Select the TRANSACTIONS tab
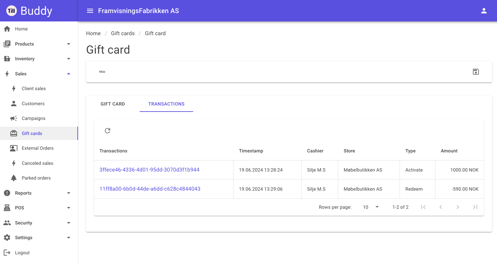This screenshot has height=265, width=497. tap(166, 104)
